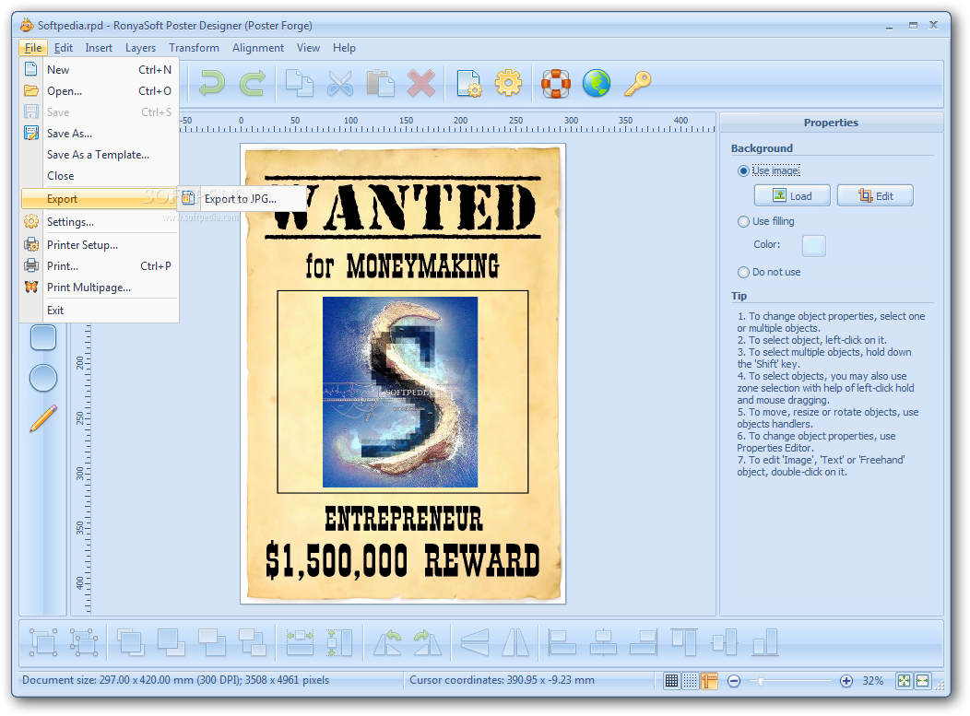Select the pencil freehand tool
This screenshot has height=716, width=970.
(x=43, y=418)
